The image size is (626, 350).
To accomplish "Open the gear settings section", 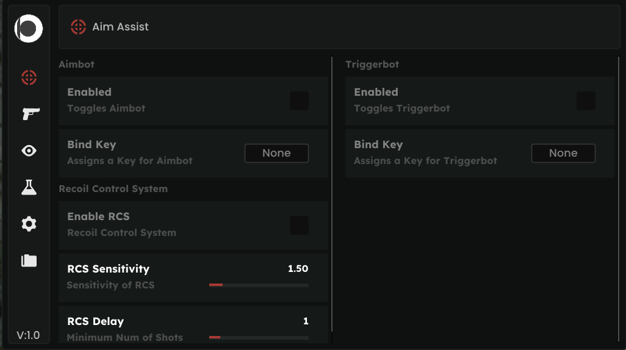I will (x=29, y=224).
